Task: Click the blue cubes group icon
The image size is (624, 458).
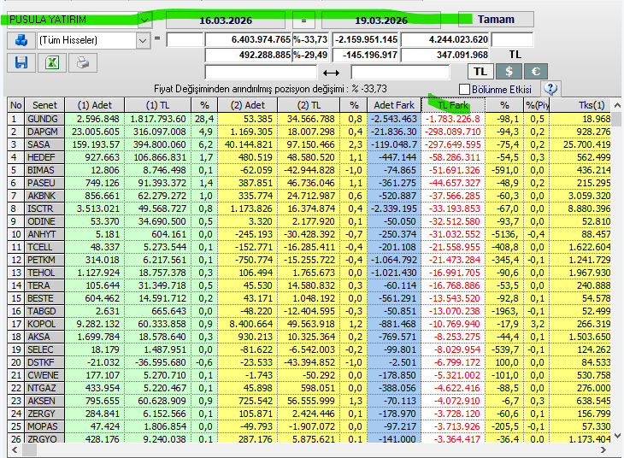Action: click(21, 40)
